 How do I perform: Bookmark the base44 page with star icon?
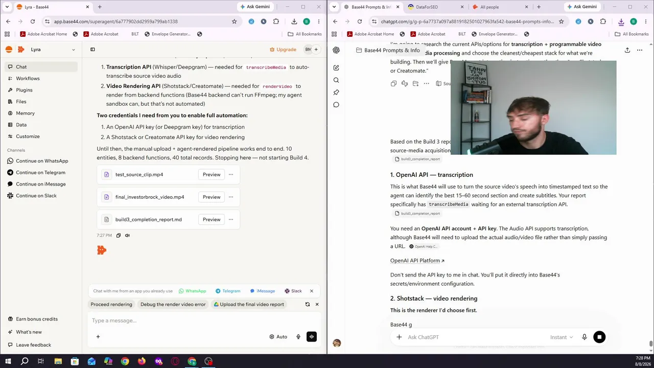tap(235, 21)
